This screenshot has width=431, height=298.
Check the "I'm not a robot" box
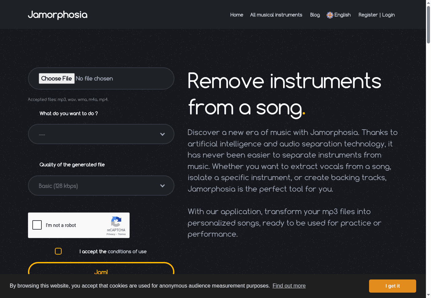37,225
